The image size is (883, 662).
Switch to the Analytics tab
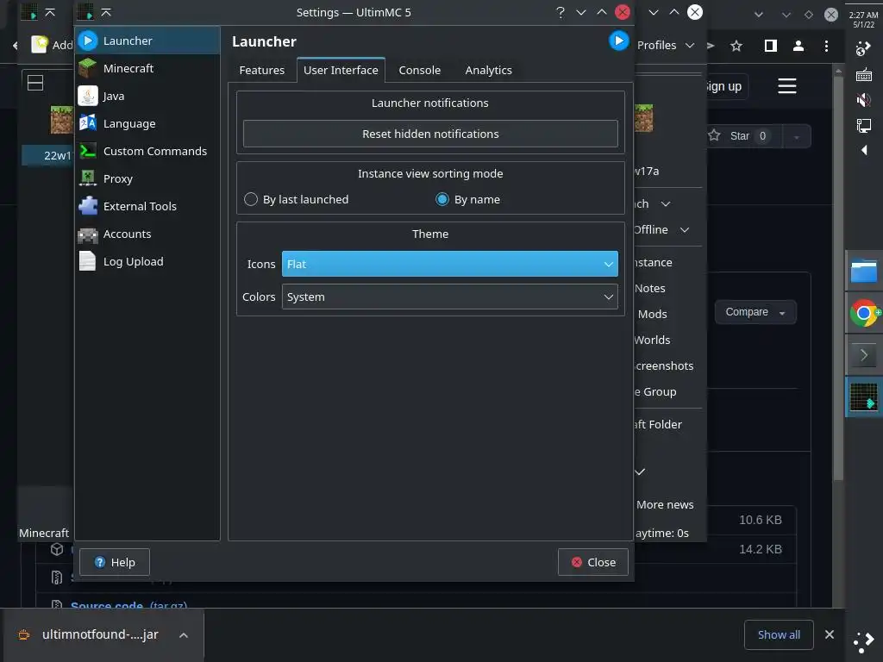tap(488, 71)
